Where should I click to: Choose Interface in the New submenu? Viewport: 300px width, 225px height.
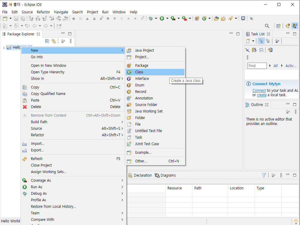[155, 79]
